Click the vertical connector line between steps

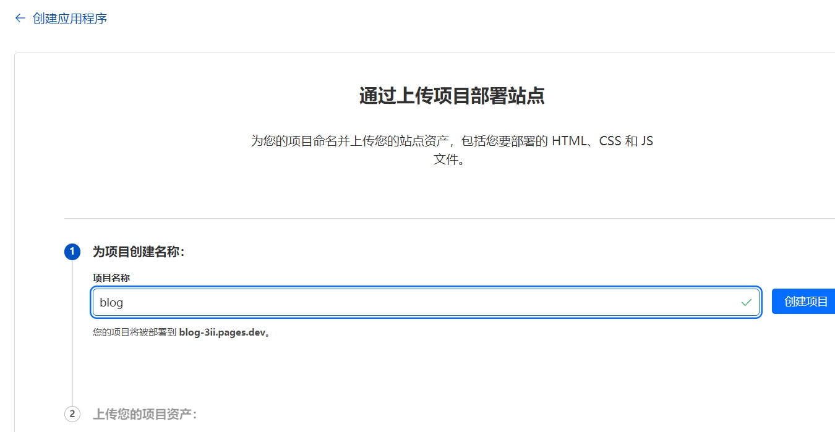point(72,346)
